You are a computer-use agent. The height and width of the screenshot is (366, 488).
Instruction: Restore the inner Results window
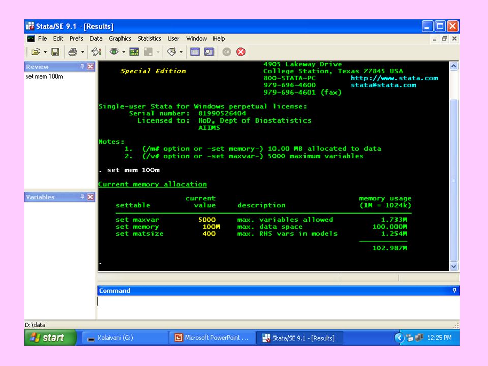tap(444, 39)
